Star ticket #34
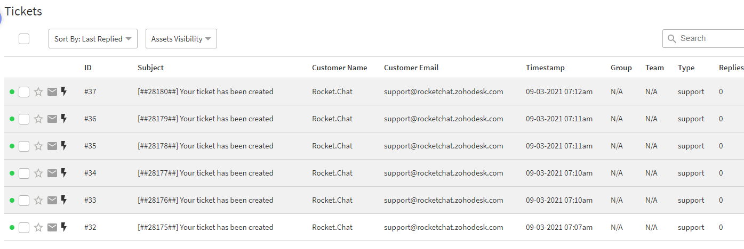This screenshot has width=744, height=249. 38,173
